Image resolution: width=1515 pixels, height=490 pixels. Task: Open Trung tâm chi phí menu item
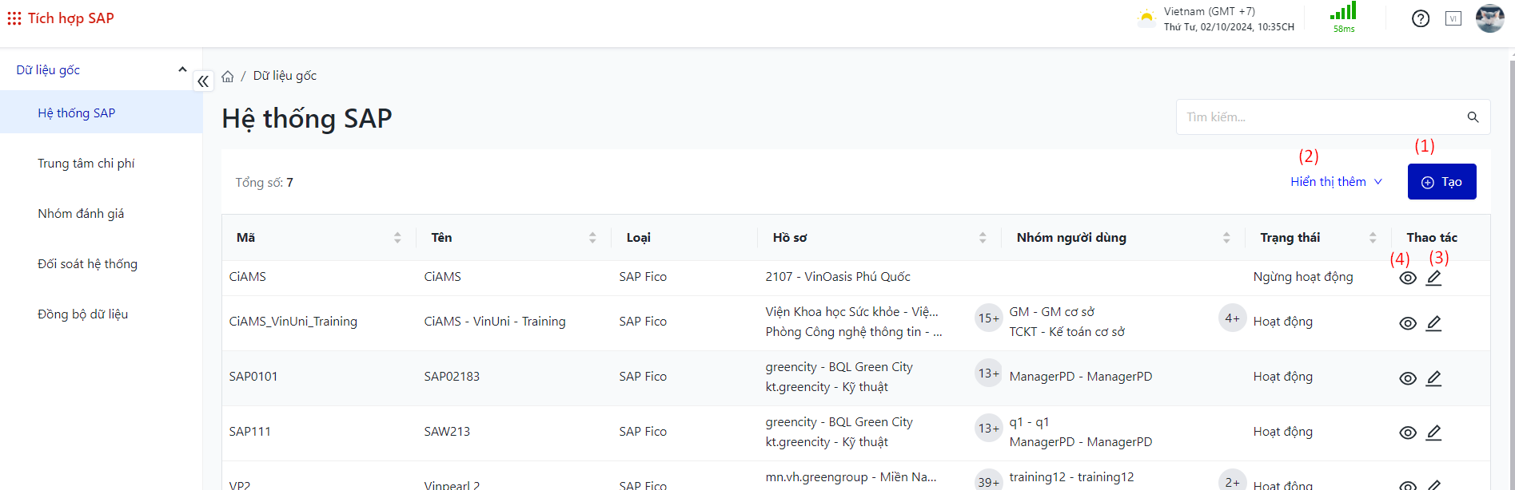[86, 164]
